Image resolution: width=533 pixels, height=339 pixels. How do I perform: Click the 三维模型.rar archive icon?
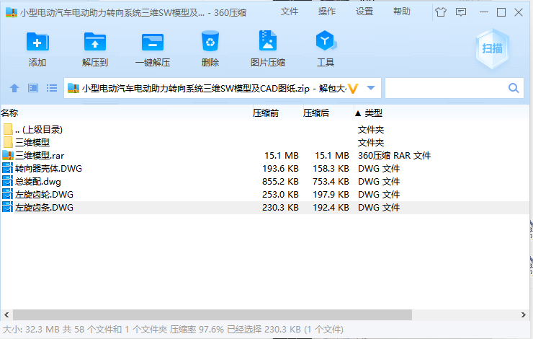pyautogui.click(x=8, y=155)
